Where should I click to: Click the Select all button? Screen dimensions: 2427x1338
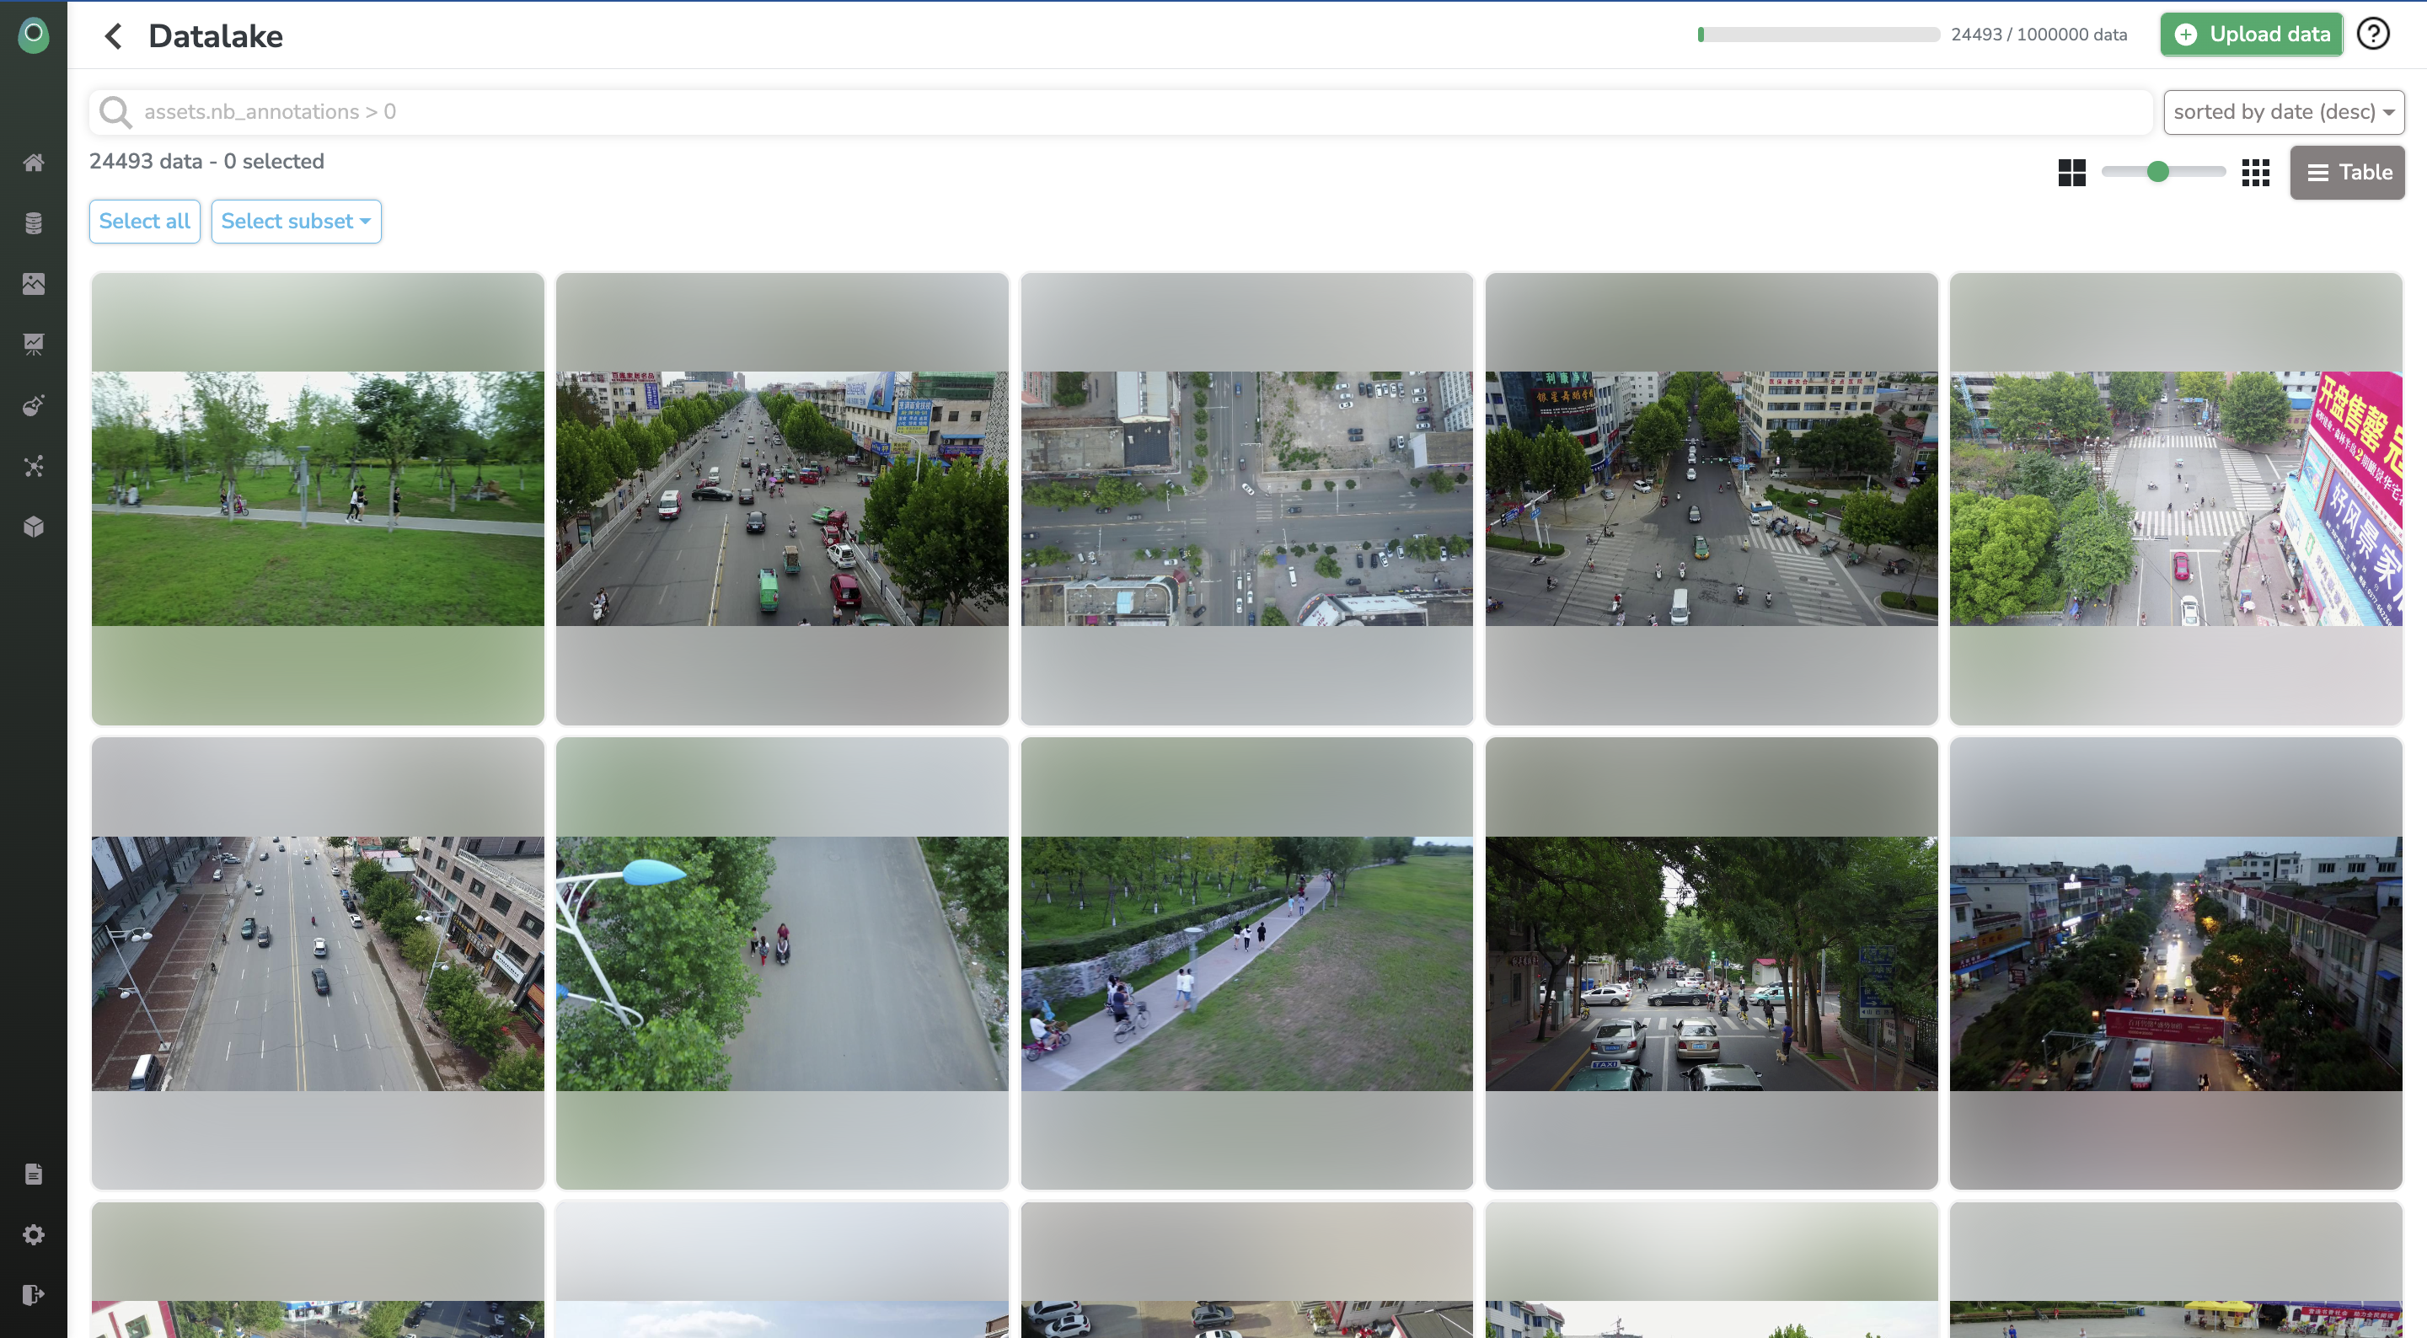(x=144, y=222)
